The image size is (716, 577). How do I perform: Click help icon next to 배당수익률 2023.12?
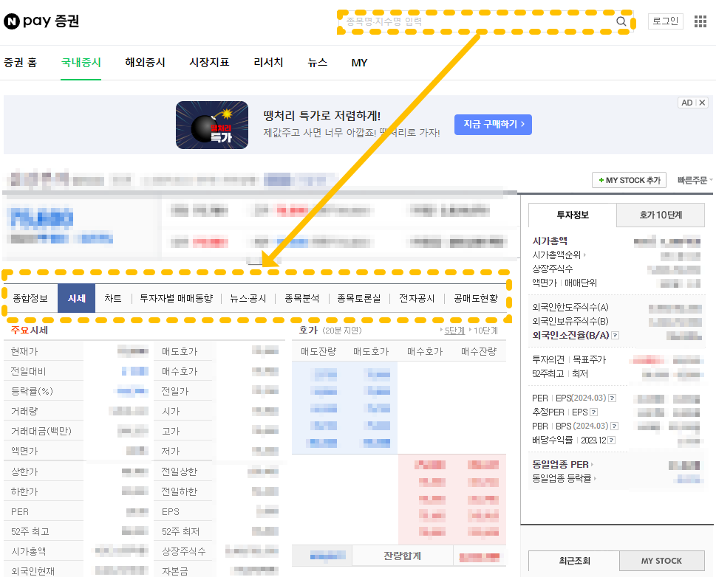coord(612,440)
